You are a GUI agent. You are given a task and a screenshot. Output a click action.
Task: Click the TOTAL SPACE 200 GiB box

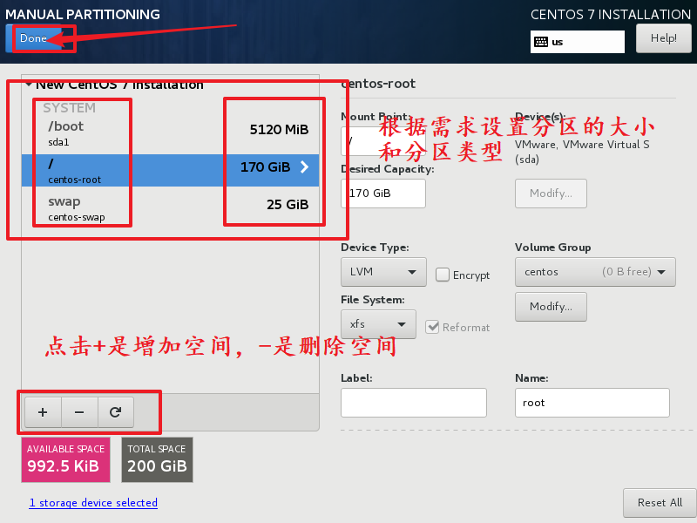click(157, 460)
